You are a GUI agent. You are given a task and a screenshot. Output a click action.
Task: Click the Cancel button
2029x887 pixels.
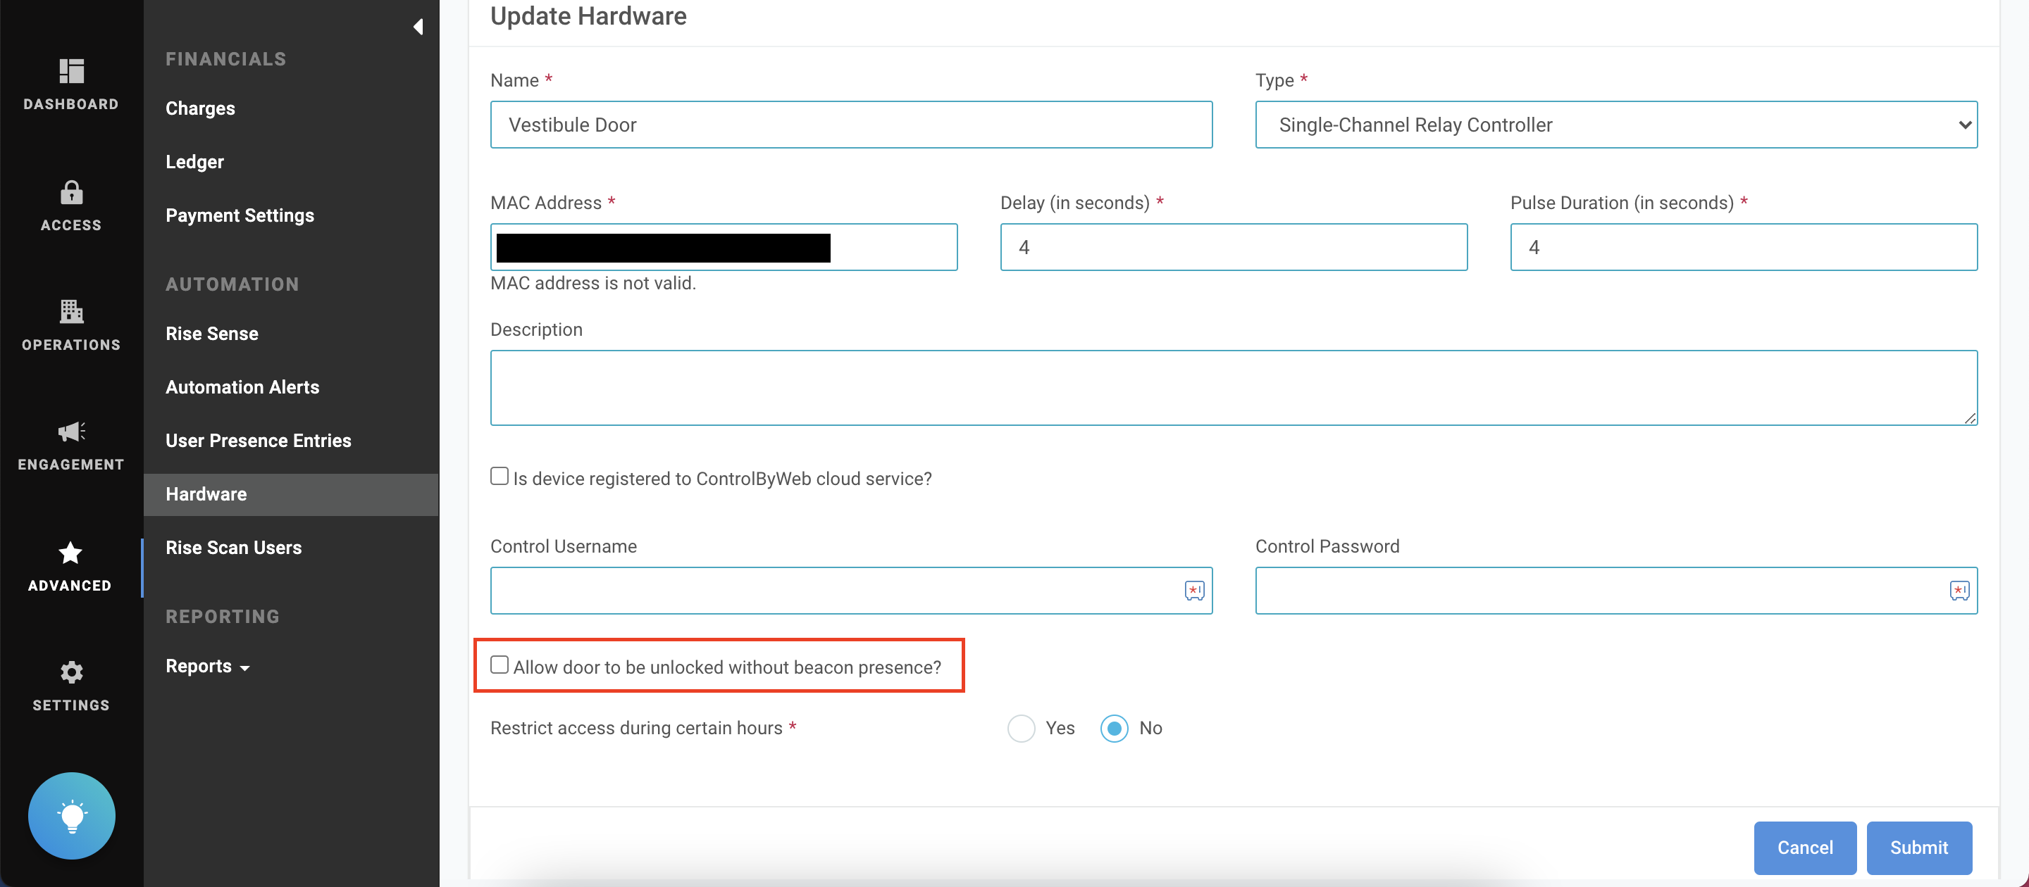pyautogui.click(x=1804, y=847)
